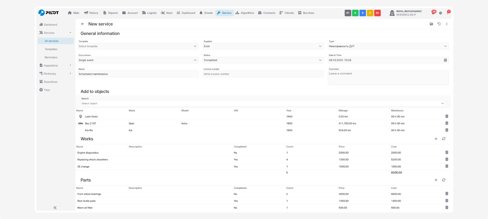Go back using the arrow beside New service
This screenshot has width=488, height=219.
tap(83, 24)
